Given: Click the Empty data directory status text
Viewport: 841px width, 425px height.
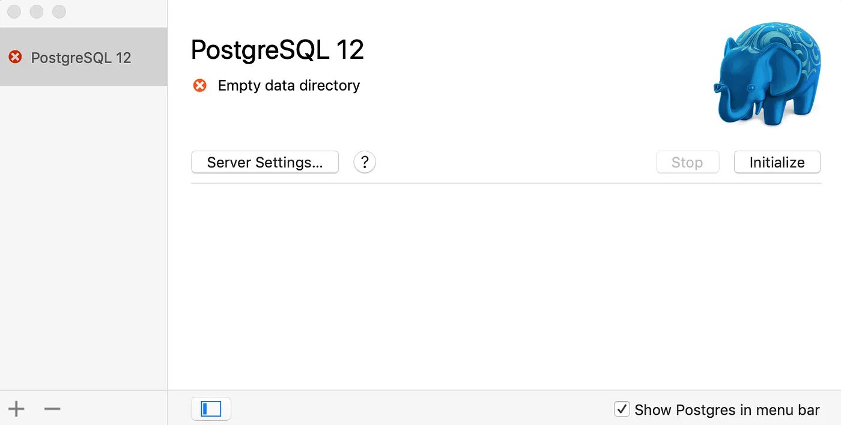Looking at the screenshot, I should point(289,86).
